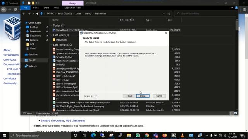Open Documents in the navigation pane

coord(35,36)
